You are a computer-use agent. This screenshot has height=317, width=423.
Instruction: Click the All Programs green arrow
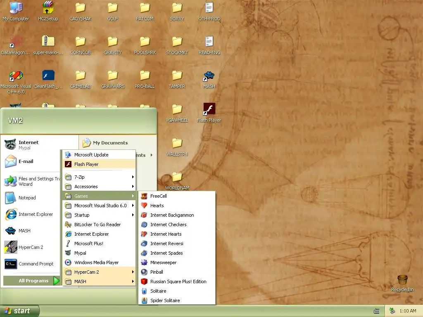point(56,281)
